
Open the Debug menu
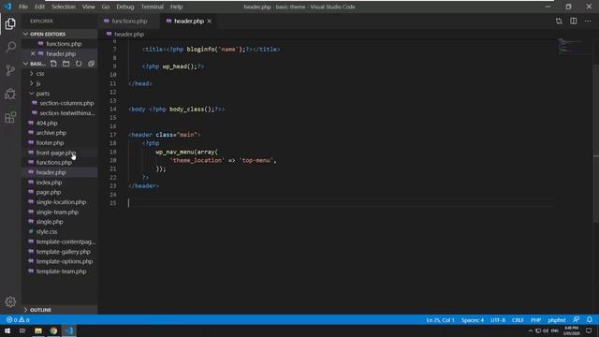click(x=124, y=7)
